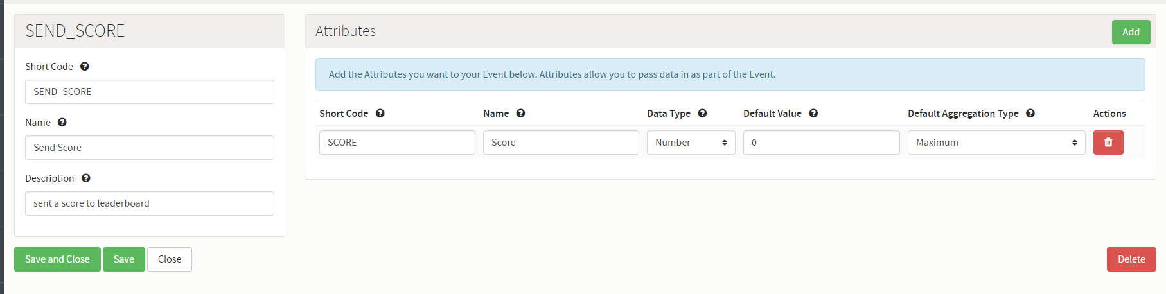This screenshot has width=1166, height=294.
Task: Open the Maximum aggregation type dropdown
Action: point(996,143)
